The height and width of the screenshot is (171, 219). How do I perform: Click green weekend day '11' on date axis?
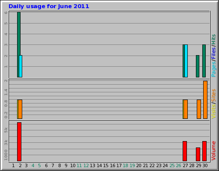[79, 165]
